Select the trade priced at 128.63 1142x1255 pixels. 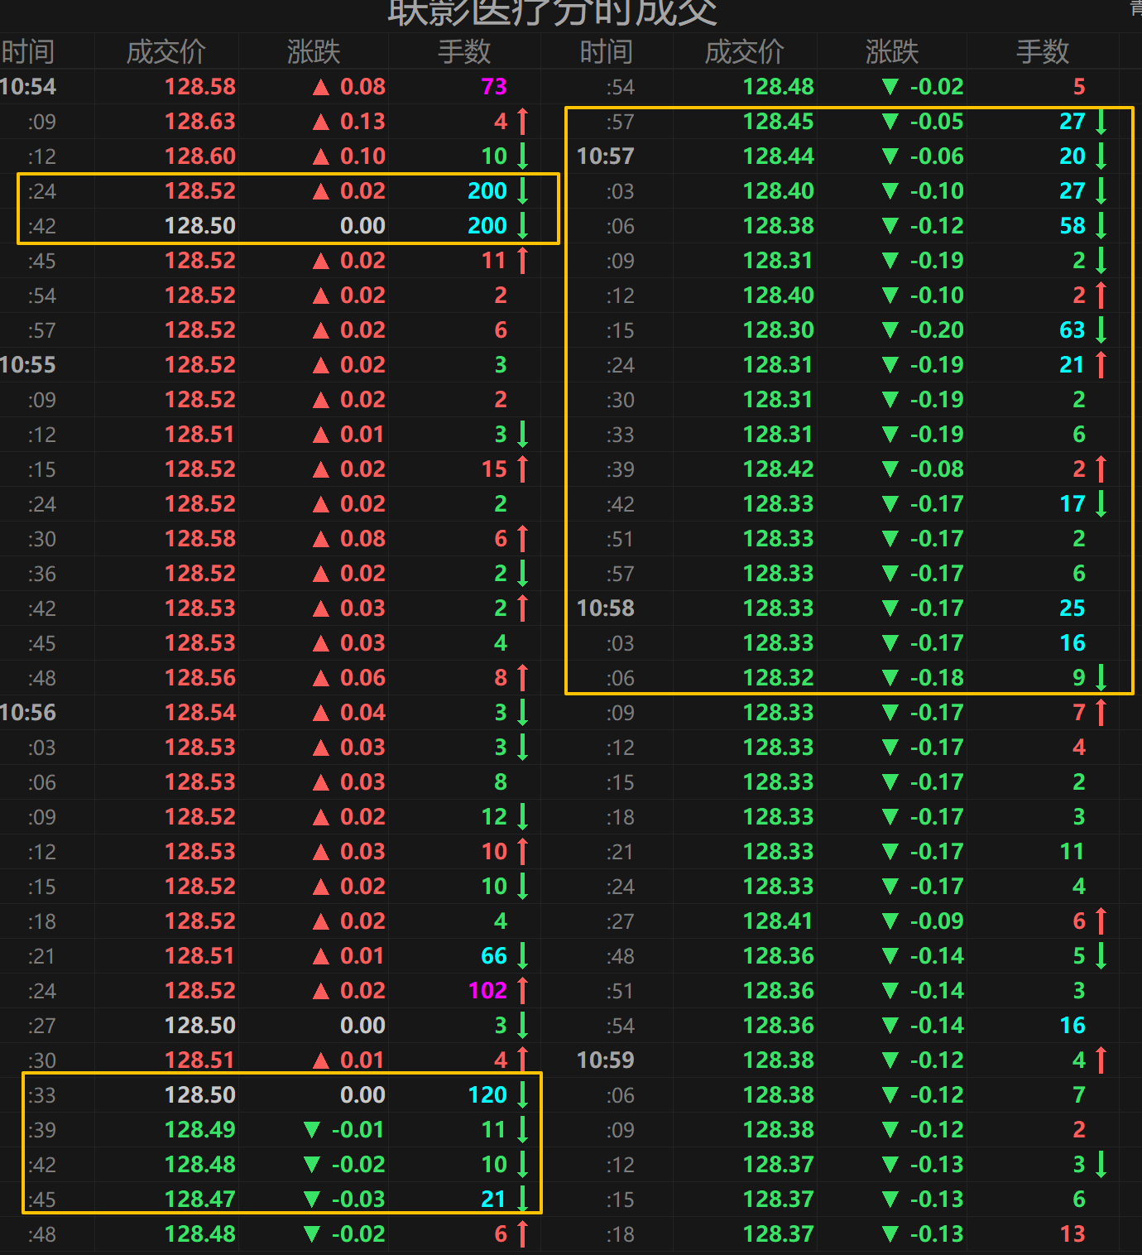200,122
